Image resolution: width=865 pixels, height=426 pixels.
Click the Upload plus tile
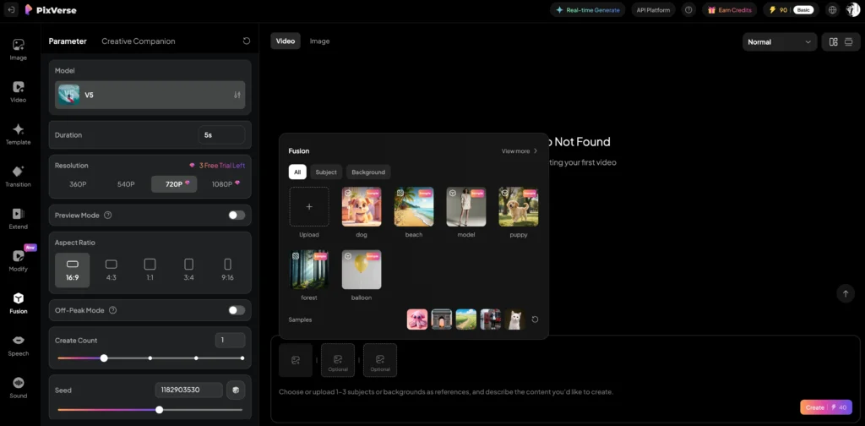[309, 206]
